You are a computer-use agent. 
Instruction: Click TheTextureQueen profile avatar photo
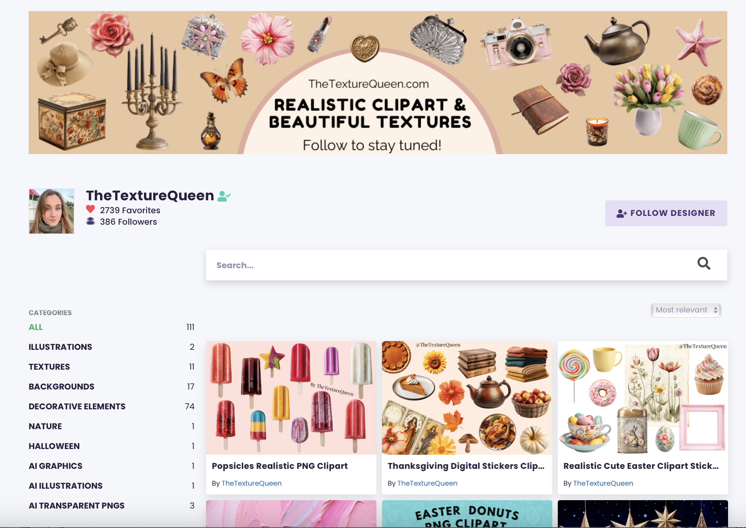click(52, 211)
